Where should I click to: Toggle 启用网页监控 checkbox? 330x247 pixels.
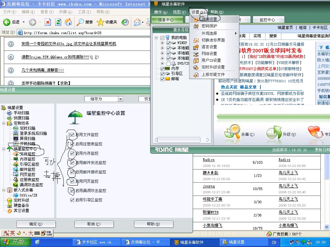click(72, 181)
